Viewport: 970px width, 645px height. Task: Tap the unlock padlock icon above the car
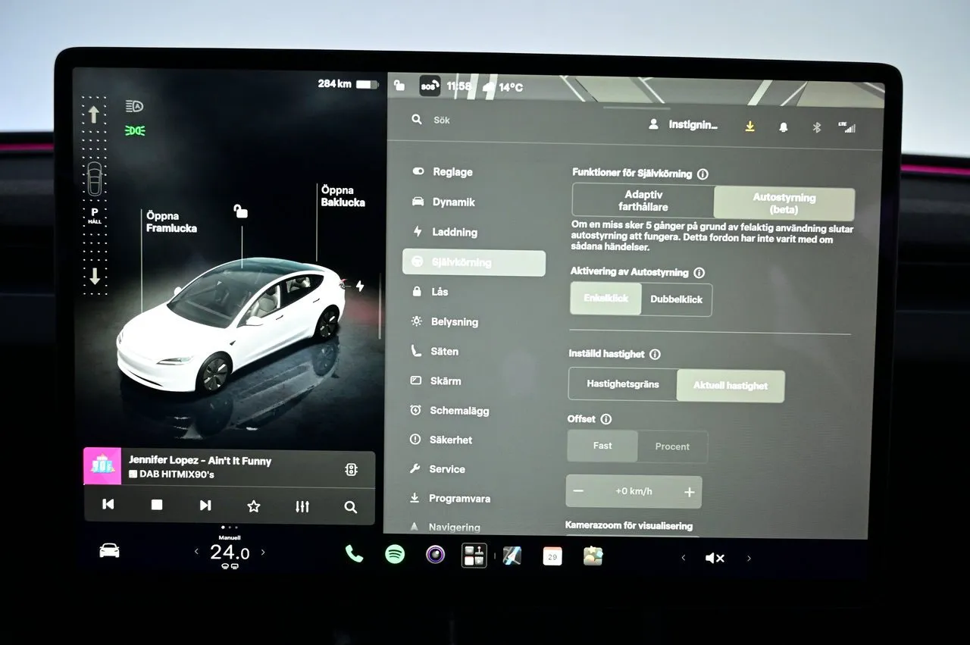pyautogui.click(x=240, y=211)
